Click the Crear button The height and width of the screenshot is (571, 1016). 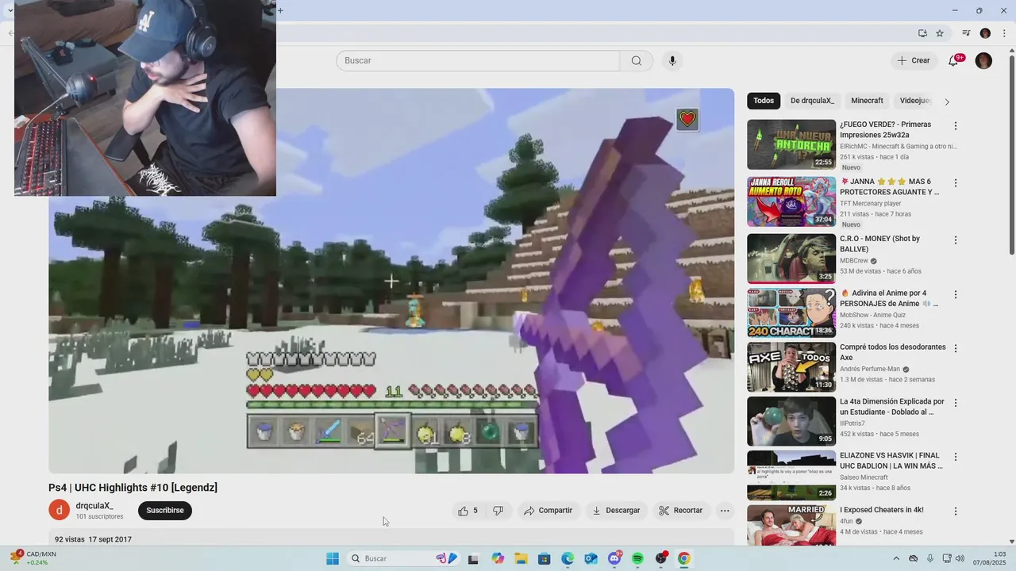click(914, 60)
